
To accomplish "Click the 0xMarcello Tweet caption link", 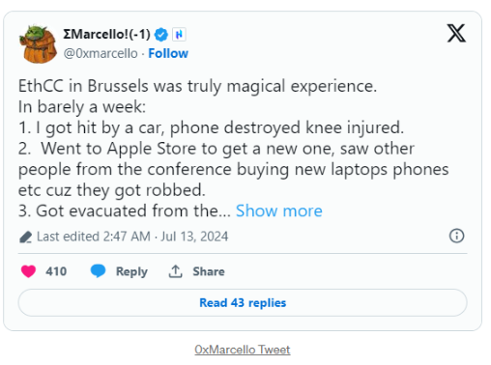I will pos(243,350).
